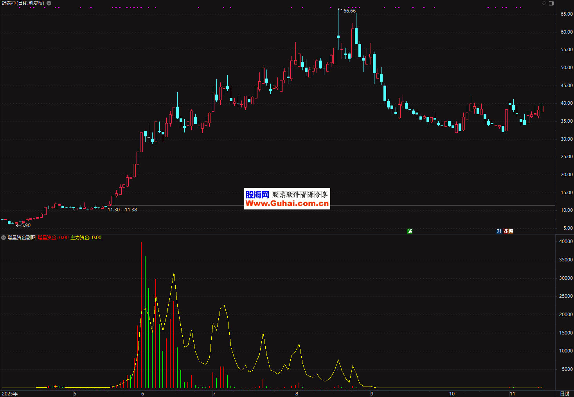Click the yellow 主力资金: 0.00 readout
This screenshot has height=397, width=574.
tap(86, 238)
